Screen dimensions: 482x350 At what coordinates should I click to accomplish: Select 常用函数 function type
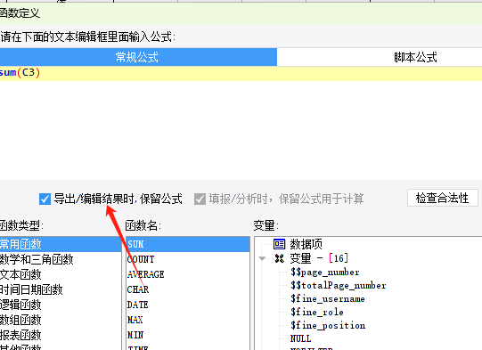61,244
